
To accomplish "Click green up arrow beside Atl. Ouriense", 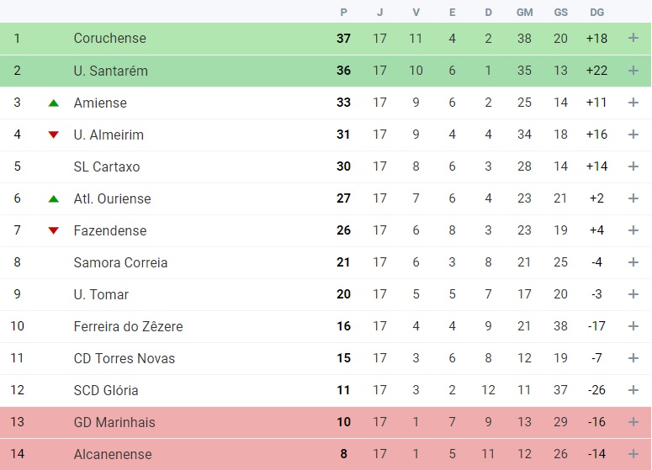I will point(53,199).
